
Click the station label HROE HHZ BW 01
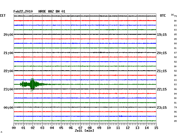[52, 11]
